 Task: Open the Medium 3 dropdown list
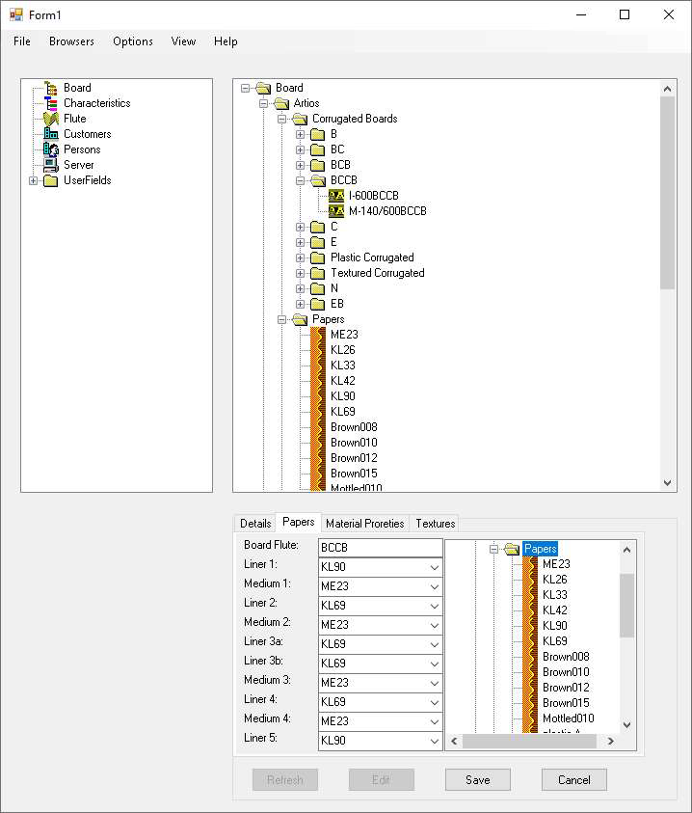point(434,683)
